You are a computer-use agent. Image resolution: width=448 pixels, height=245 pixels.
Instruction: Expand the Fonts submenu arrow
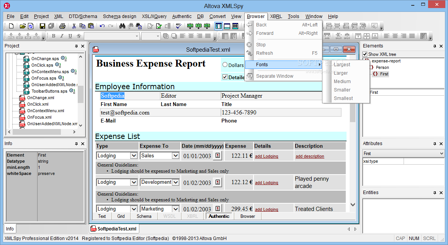320,65
